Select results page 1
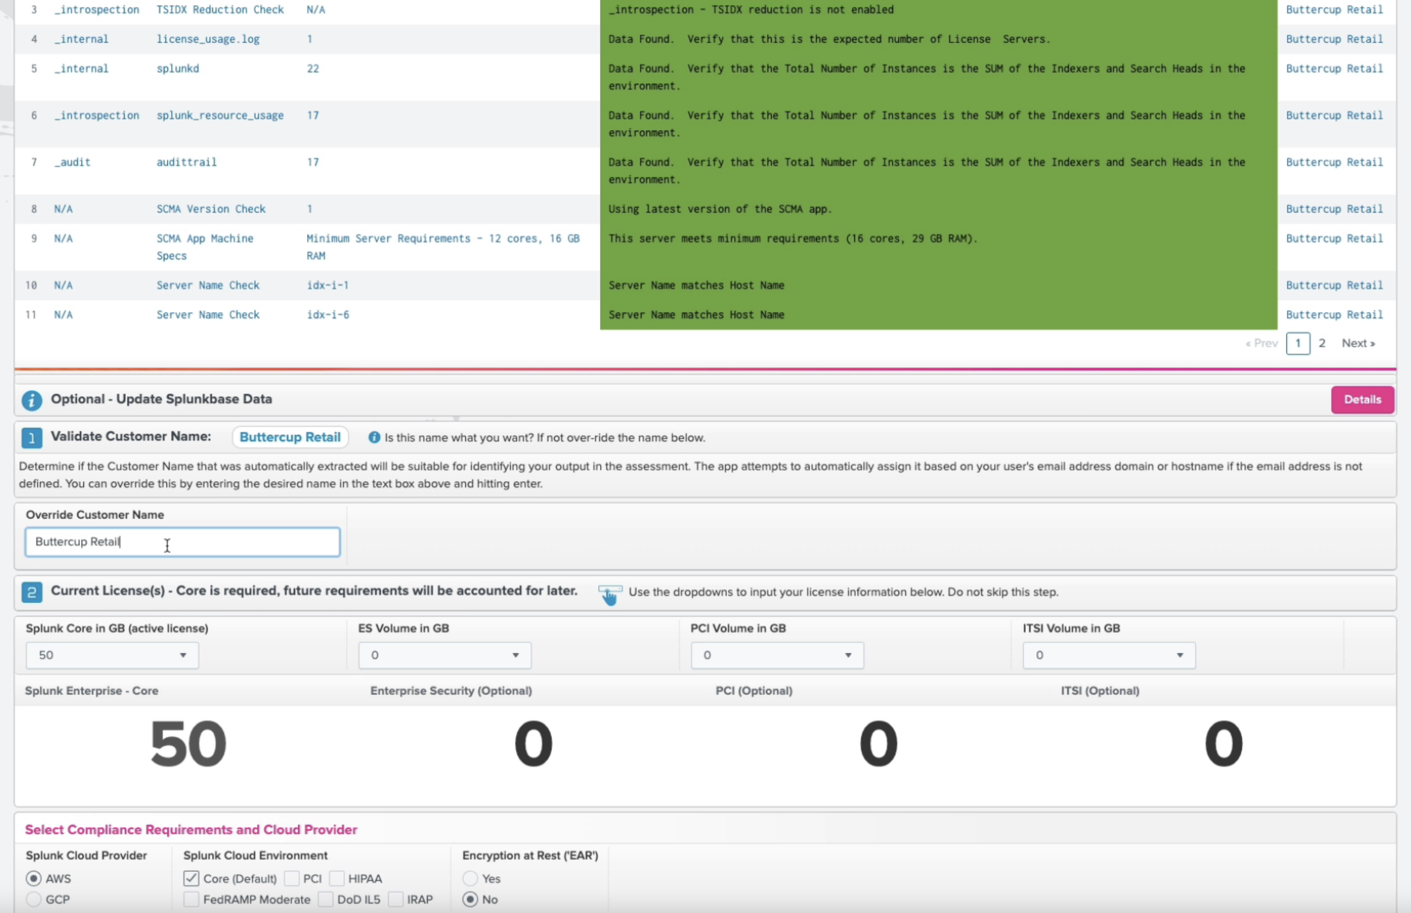 (x=1298, y=343)
